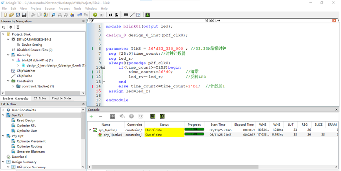Expand all in Hierarchy Navigation toolbar

(x=11, y=27)
